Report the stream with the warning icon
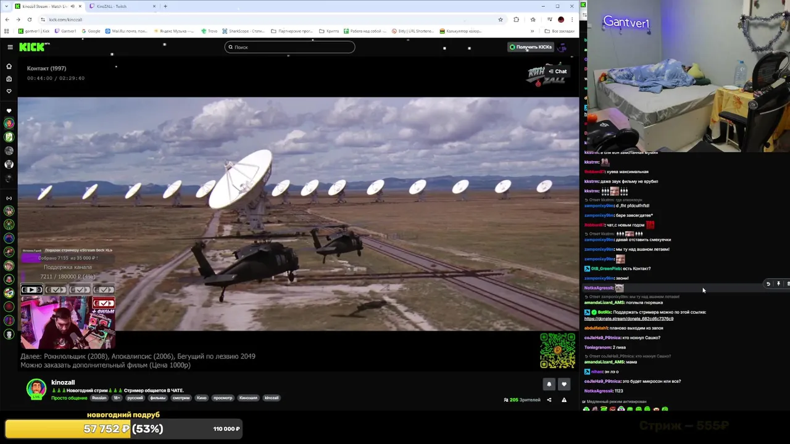The height and width of the screenshot is (444, 790). pyautogui.click(x=563, y=400)
